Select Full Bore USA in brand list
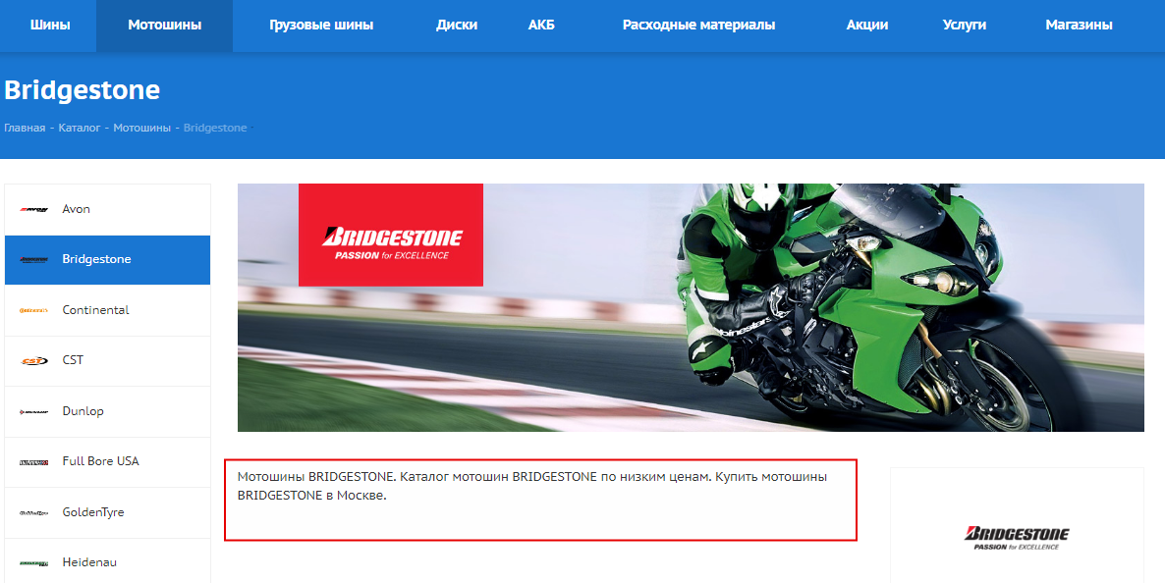Image resolution: width=1165 pixels, height=583 pixels. 108,462
